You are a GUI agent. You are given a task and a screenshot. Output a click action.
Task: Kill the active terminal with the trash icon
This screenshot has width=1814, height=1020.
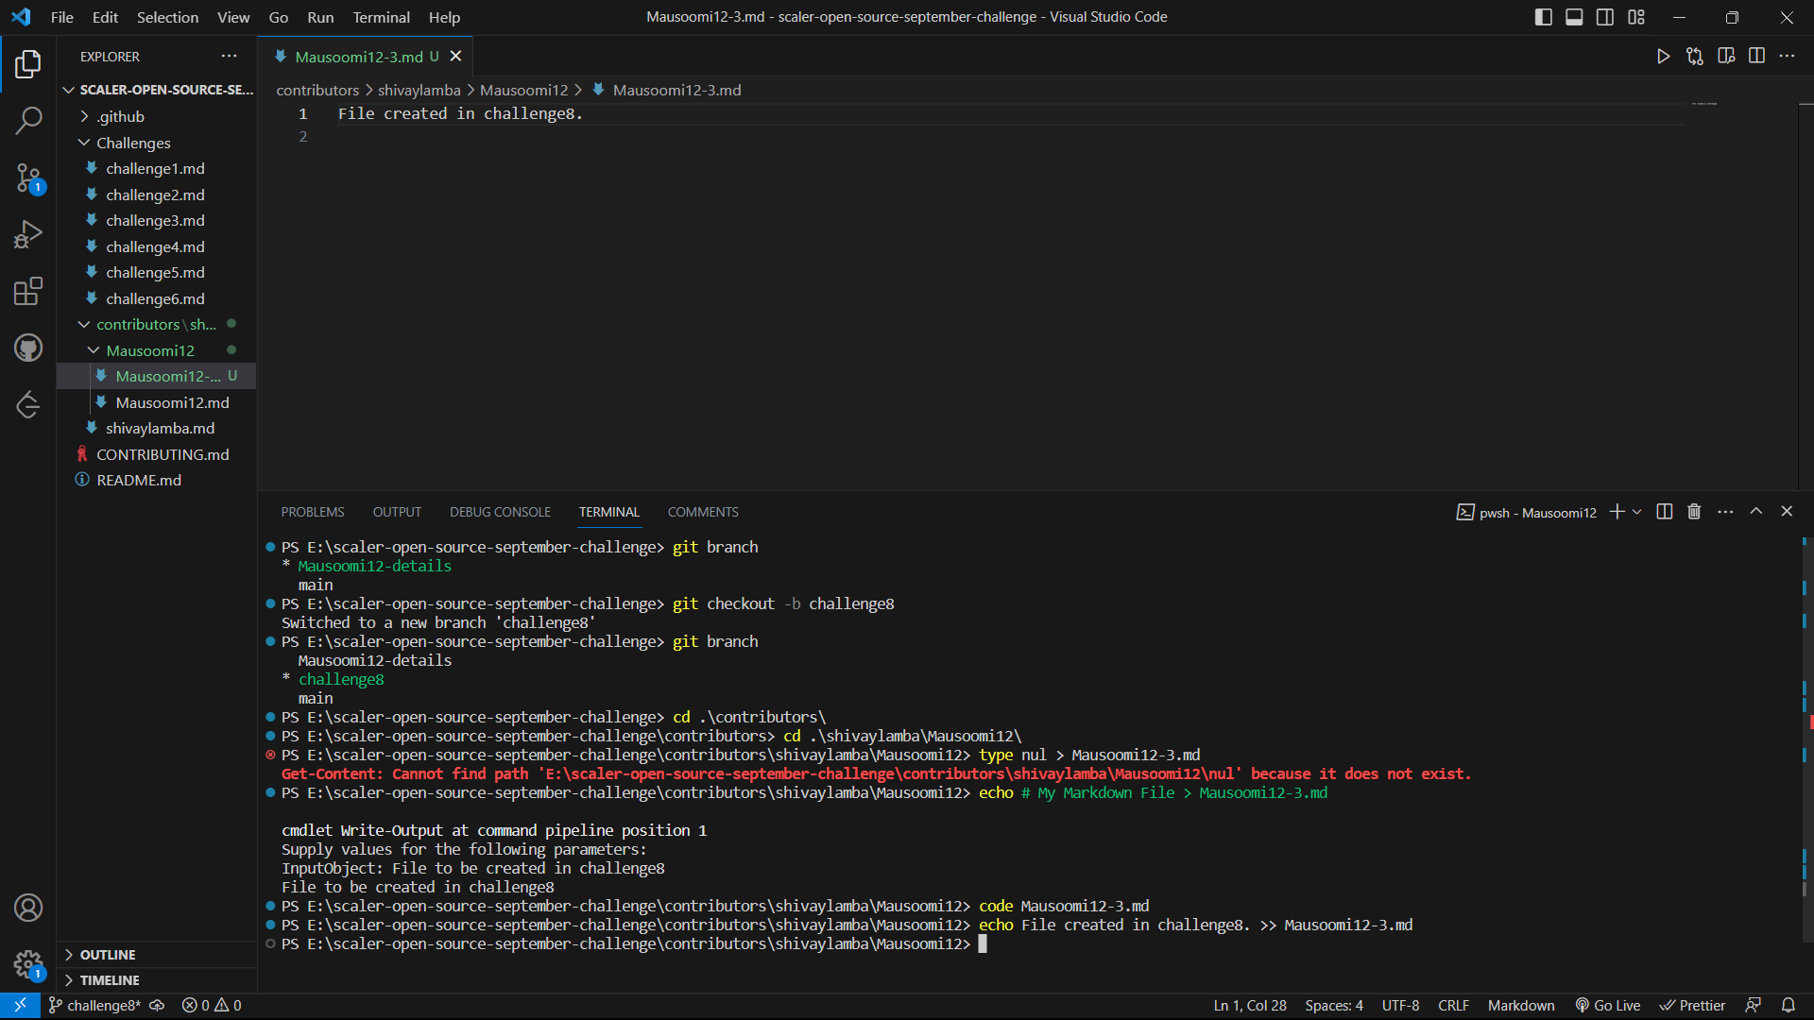[1694, 511]
